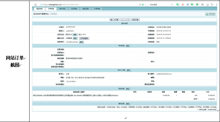
Task: Click the 打印快递单 button
Action: (84, 38)
